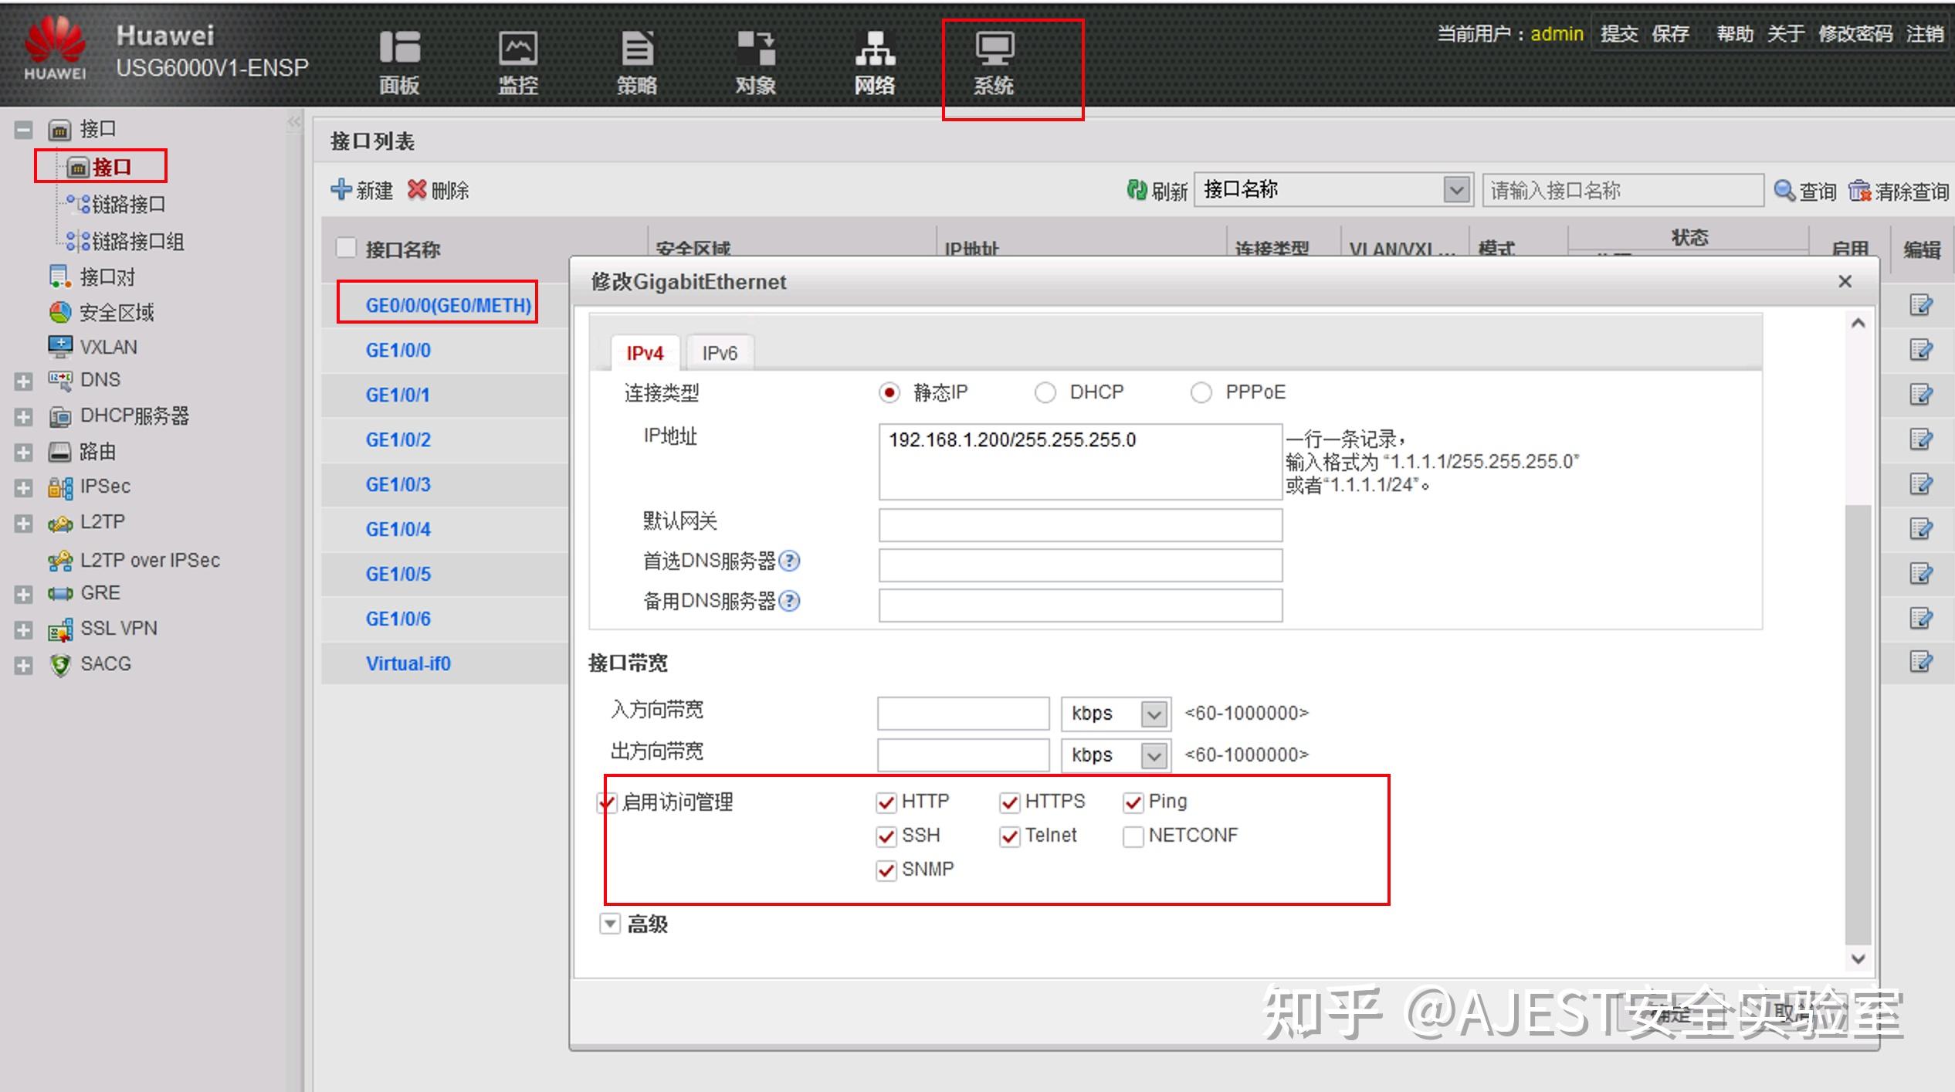
Task: Open the 接口名称 filter dropdown
Action: pyautogui.click(x=1455, y=189)
